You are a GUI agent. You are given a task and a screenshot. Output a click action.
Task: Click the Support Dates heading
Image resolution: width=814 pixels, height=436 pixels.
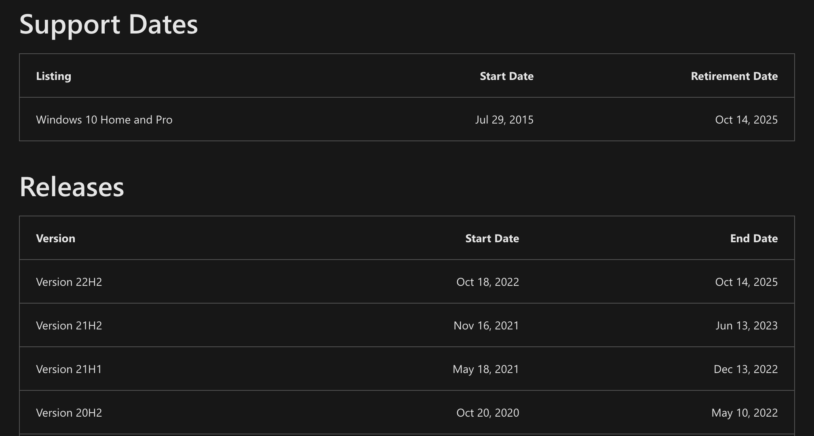[x=108, y=24]
